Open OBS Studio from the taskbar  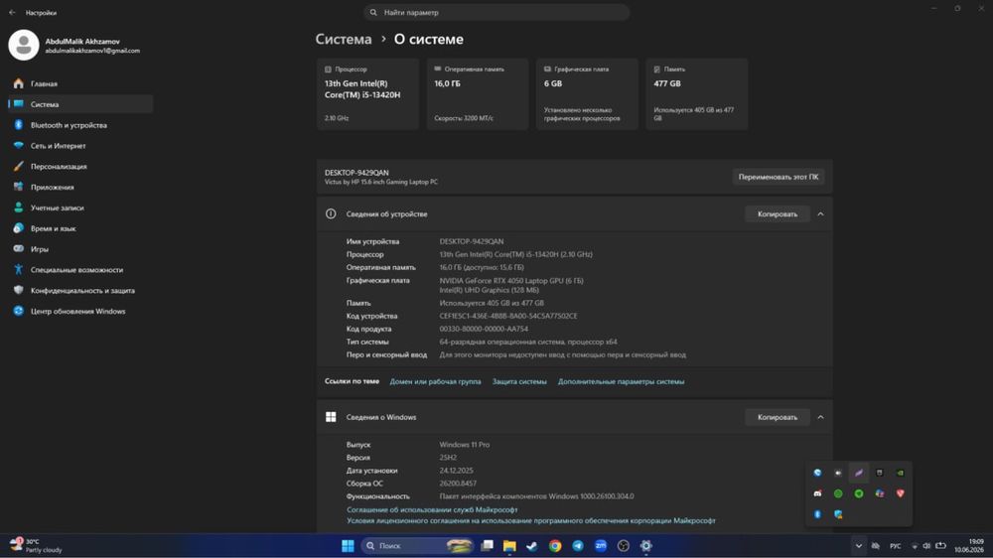[x=624, y=545]
